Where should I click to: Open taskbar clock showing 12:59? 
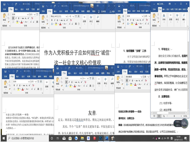(x=179, y=138)
